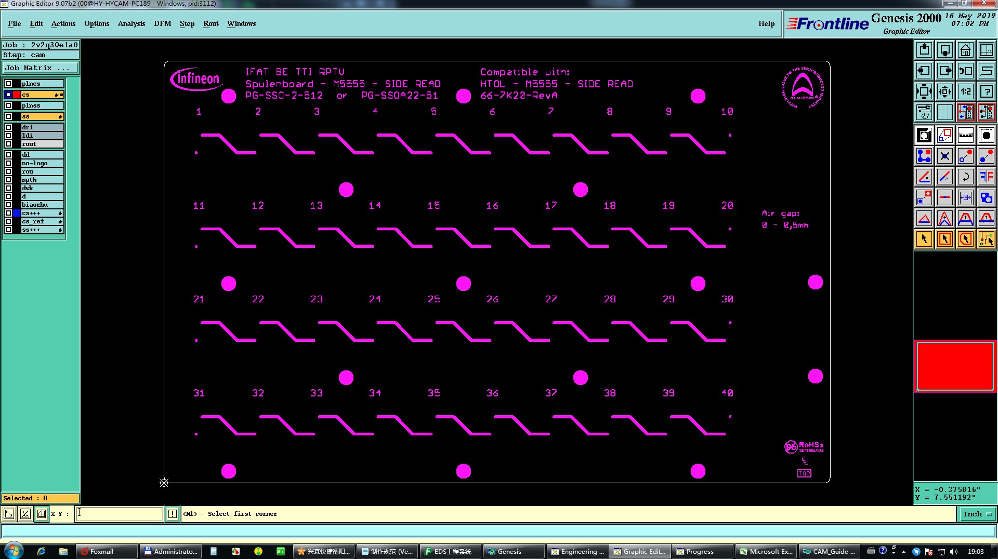Image resolution: width=998 pixels, height=559 pixels.
Task: Select the plain arrow pointer tool
Action: [x=924, y=239]
